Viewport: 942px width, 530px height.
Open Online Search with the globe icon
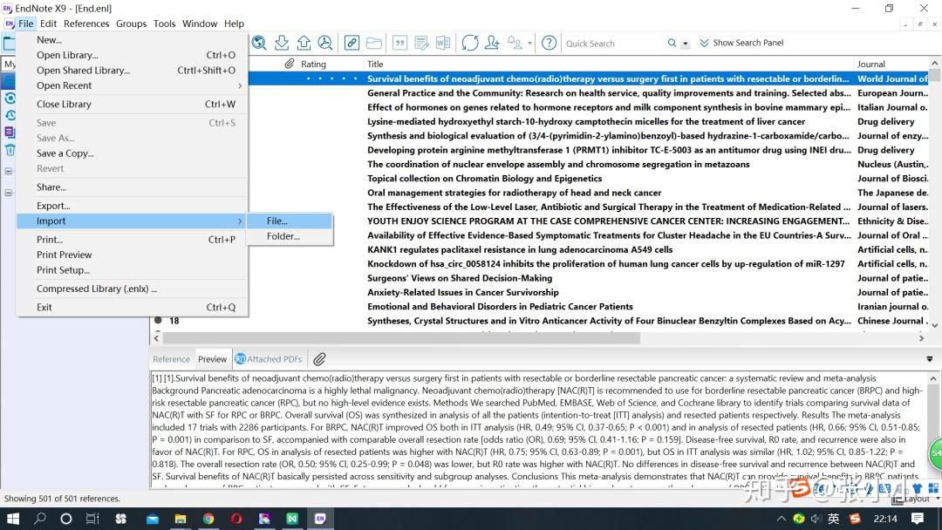click(x=258, y=42)
